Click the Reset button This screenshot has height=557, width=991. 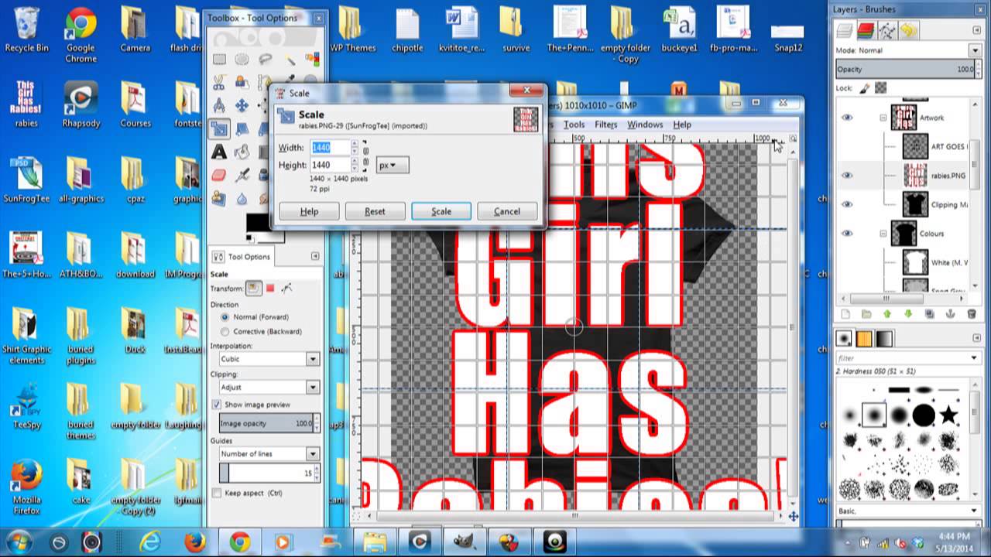coord(375,211)
